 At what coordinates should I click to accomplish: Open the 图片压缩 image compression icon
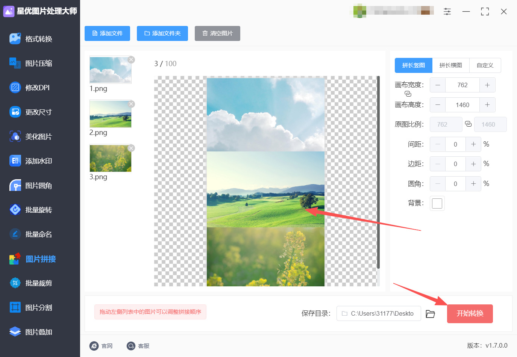[15, 63]
